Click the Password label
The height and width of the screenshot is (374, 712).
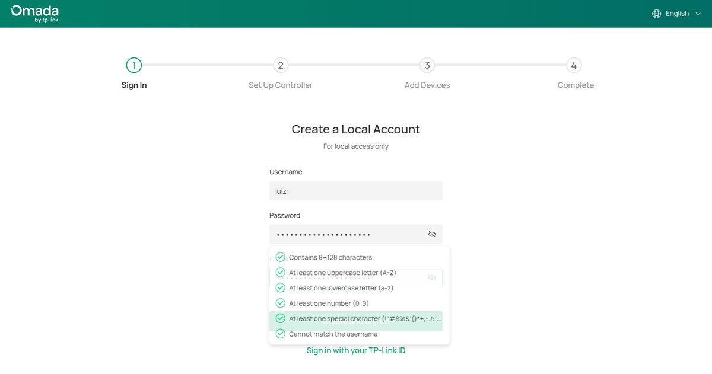(285, 215)
